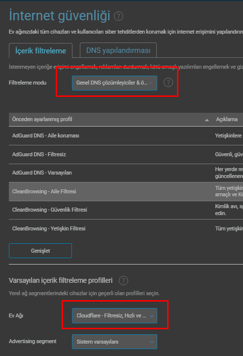Toggle sort arrow in Önceden ayarlanmış profil header
243x356 pixels.
click(207, 120)
